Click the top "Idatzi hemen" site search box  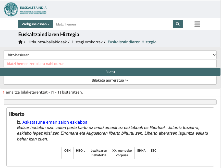112,24
